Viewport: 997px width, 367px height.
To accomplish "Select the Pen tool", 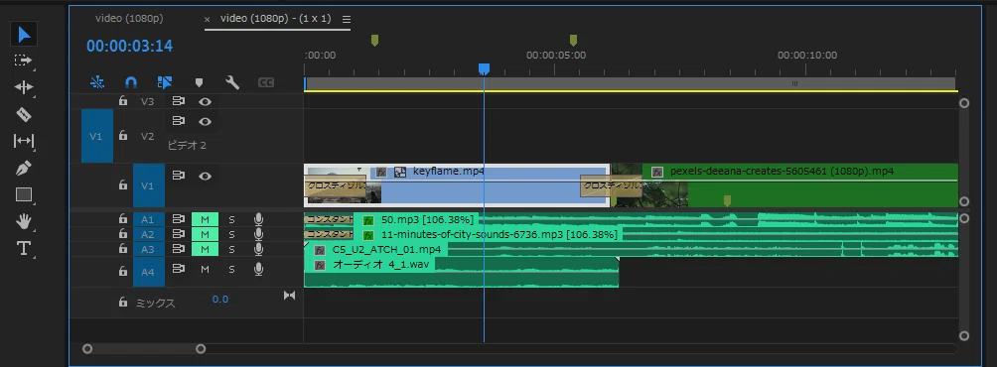I will click(x=24, y=168).
